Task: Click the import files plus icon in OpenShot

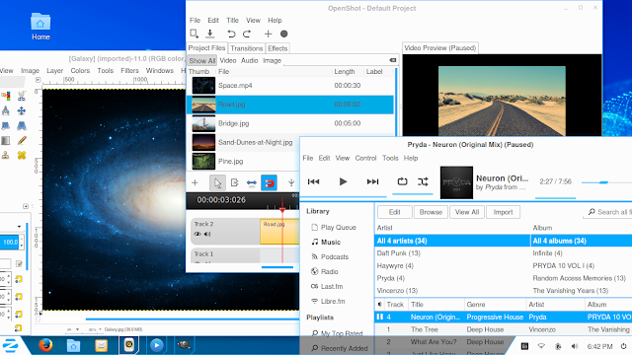Action: (268, 34)
